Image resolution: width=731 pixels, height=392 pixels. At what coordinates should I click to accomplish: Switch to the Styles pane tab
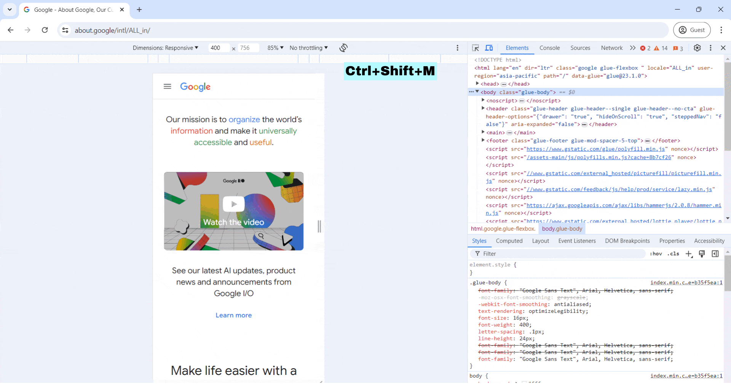point(479,241)
